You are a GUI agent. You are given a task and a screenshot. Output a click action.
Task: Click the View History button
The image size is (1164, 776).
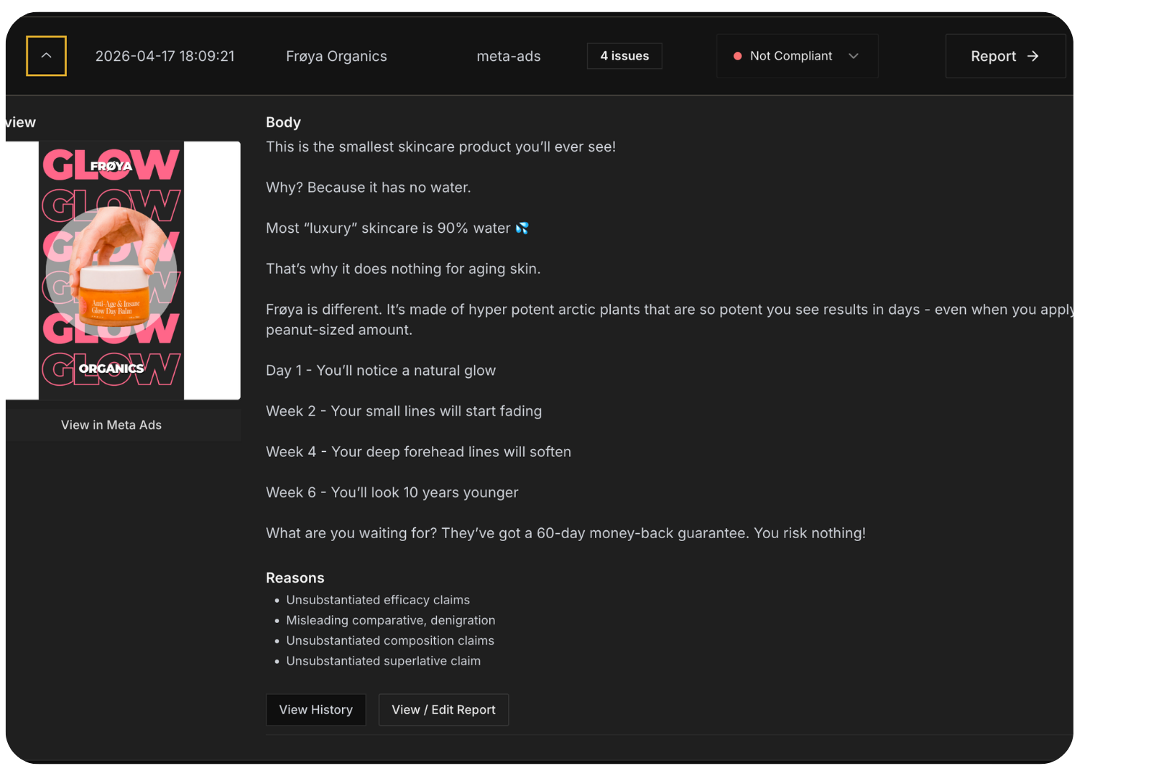coord(316,710)
